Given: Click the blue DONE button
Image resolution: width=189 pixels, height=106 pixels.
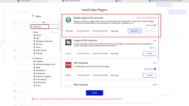Looking at the screenshot, I should pyautogui.click(x=94, y=93).
